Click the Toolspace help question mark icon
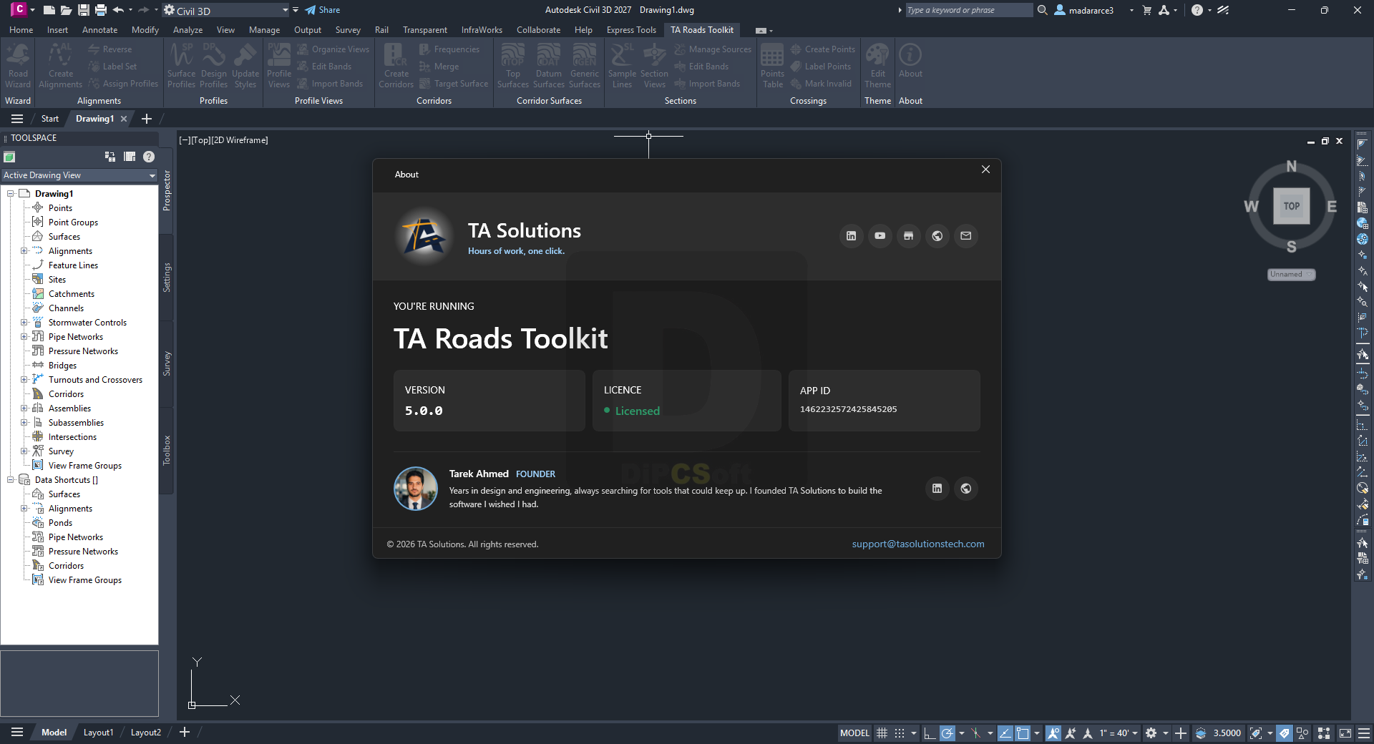Viewport: 1374px width, 744px height. [149, 157]
